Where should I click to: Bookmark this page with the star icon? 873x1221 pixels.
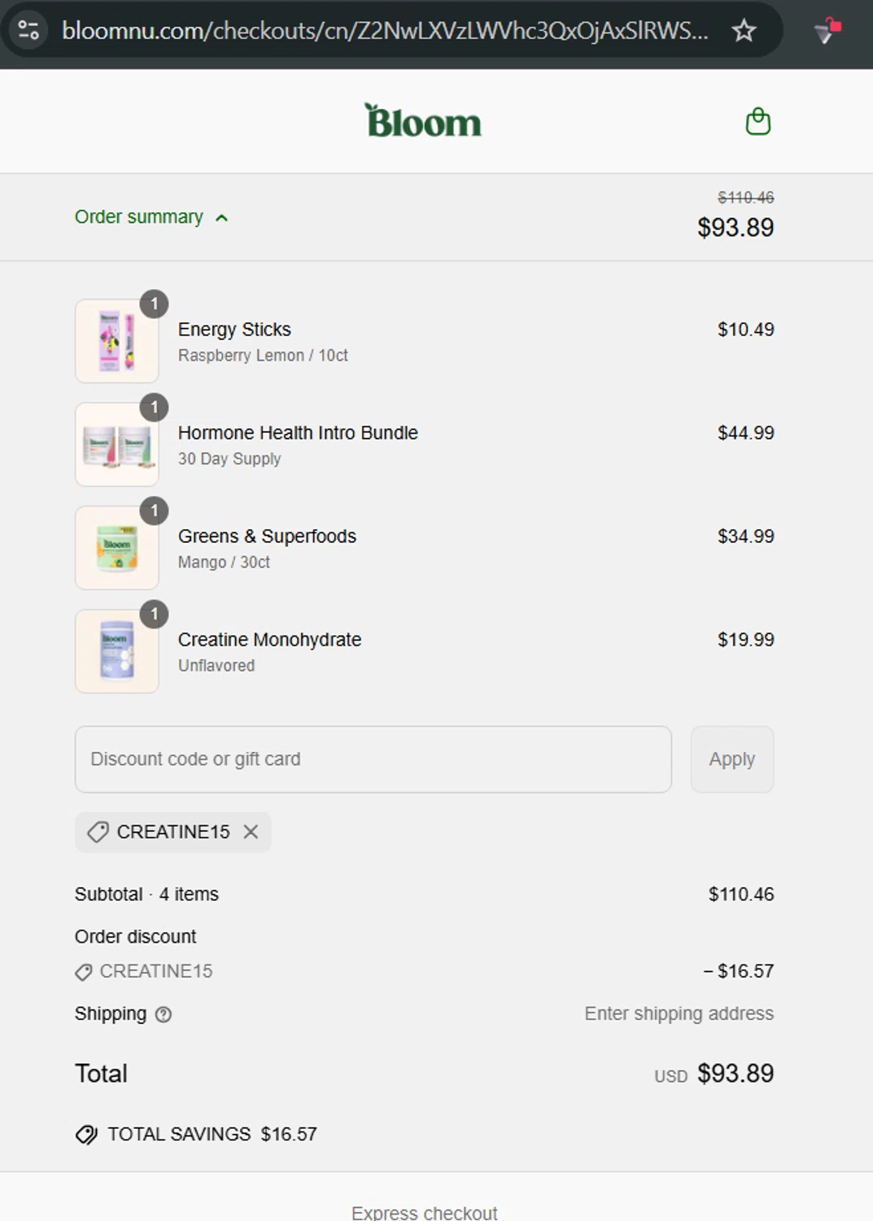coord(744,31)
